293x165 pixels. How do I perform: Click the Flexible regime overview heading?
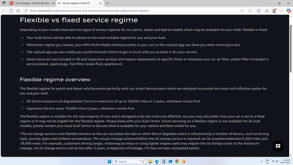[55, 79]
